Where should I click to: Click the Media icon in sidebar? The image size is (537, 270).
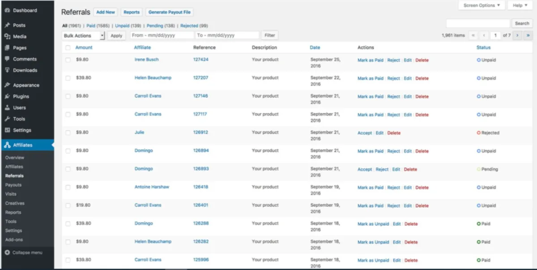[7, 37]
